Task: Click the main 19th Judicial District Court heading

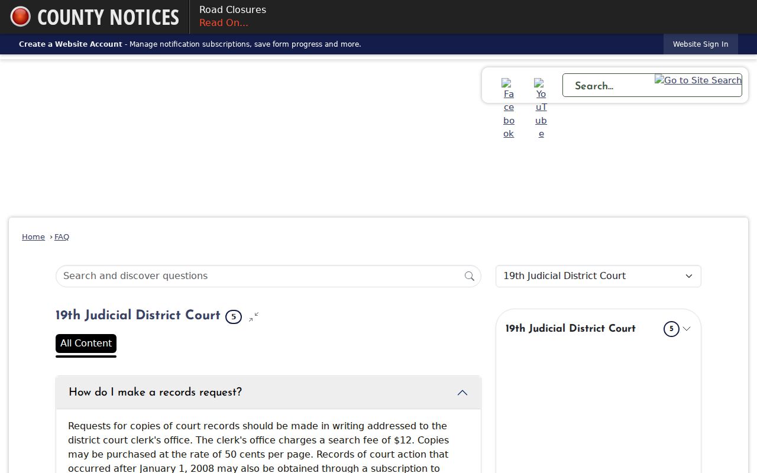Action: (x=138, y=315)
